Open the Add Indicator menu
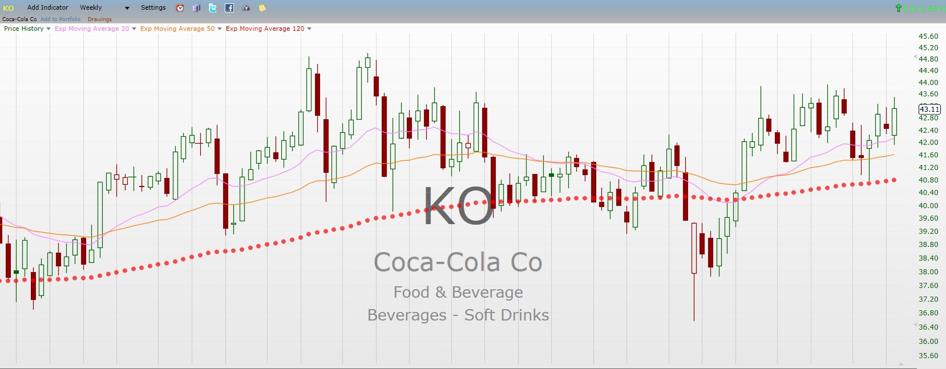This screenshot has height=369, width=946. tap(47, 7)
